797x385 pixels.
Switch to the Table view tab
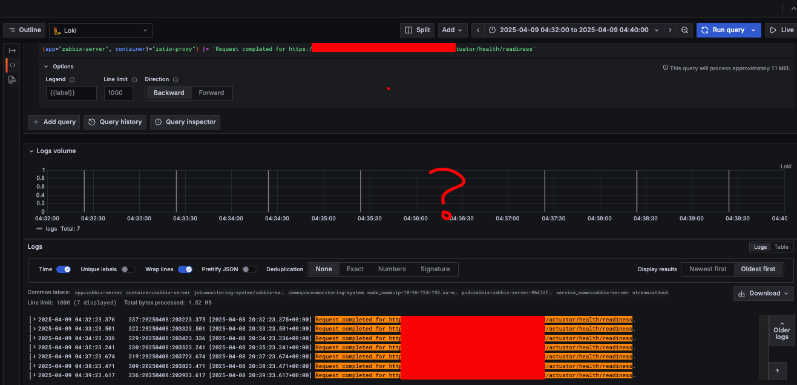click(x=781, y=247)
